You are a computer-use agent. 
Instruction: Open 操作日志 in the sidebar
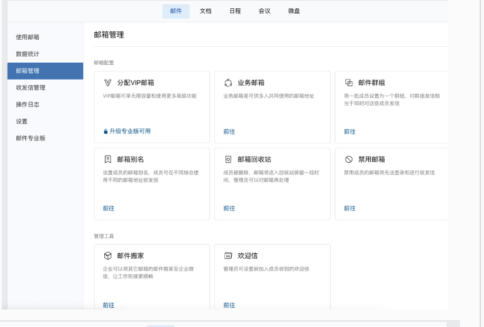pyautogui.click(x=28, y=105)
